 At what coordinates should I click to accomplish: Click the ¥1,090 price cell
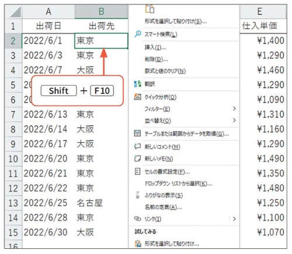pyautogui.click(x=263, y=100)
